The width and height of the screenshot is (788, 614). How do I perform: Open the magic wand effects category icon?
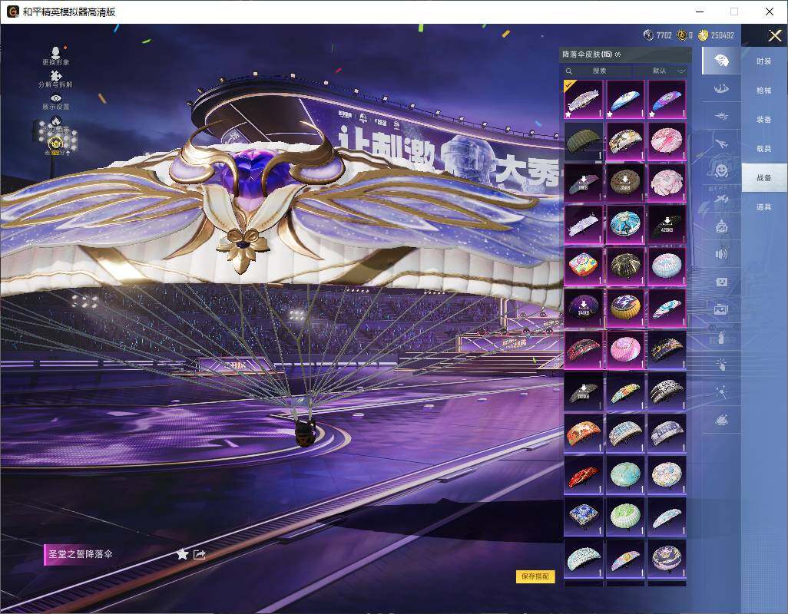(721, 392)
